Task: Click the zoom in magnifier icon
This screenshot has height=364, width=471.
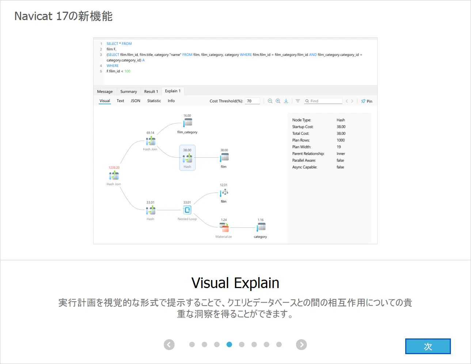Action: pyautogui.click(x=278, y=101)
